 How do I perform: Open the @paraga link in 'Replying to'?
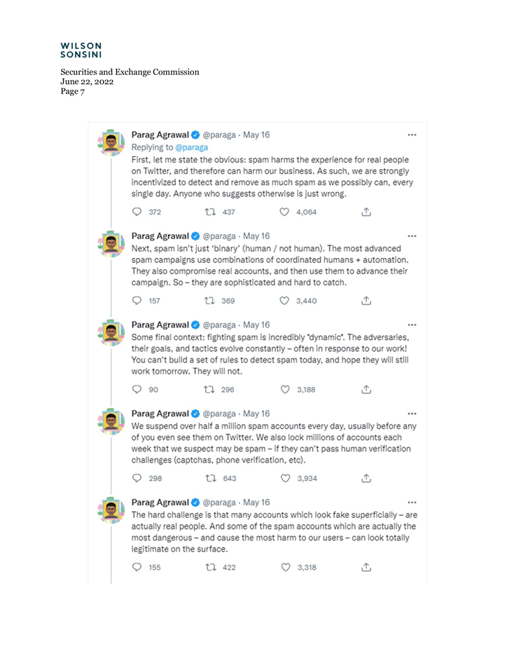pyautogui.click(x=191, y=147)
